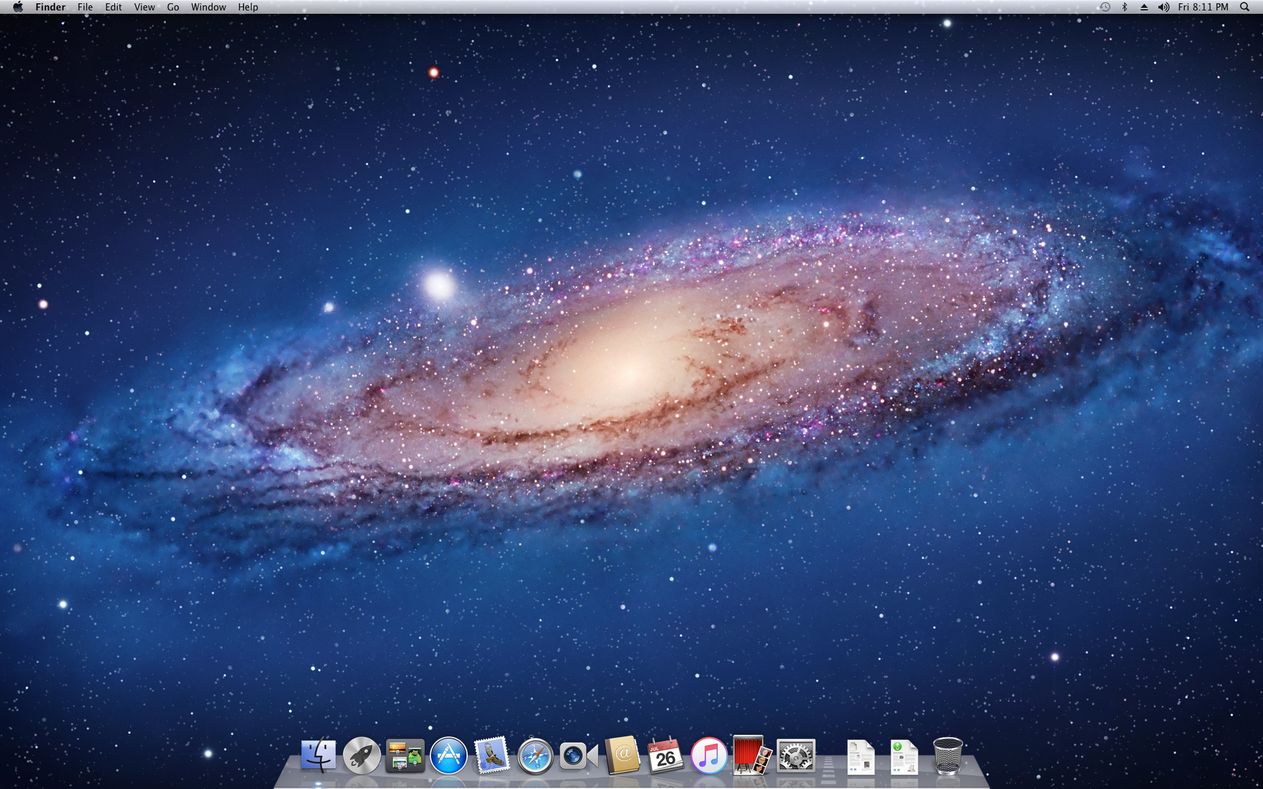
Task: Open Photo Booth in the Dock
Action: pyautogui.click(x=752, y=755)
